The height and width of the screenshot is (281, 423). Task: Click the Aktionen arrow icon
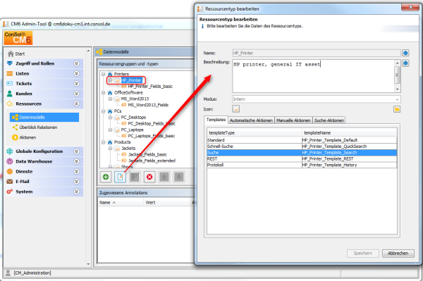15,137
